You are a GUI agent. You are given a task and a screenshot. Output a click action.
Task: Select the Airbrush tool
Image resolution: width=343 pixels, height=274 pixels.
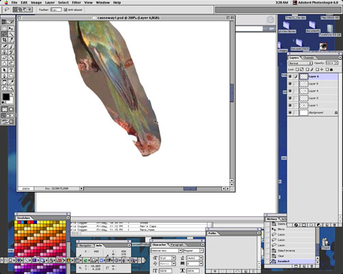pyautogui.click(x=4, y=47)
